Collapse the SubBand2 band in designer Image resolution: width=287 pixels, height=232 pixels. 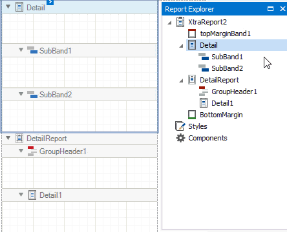point(21,94)
